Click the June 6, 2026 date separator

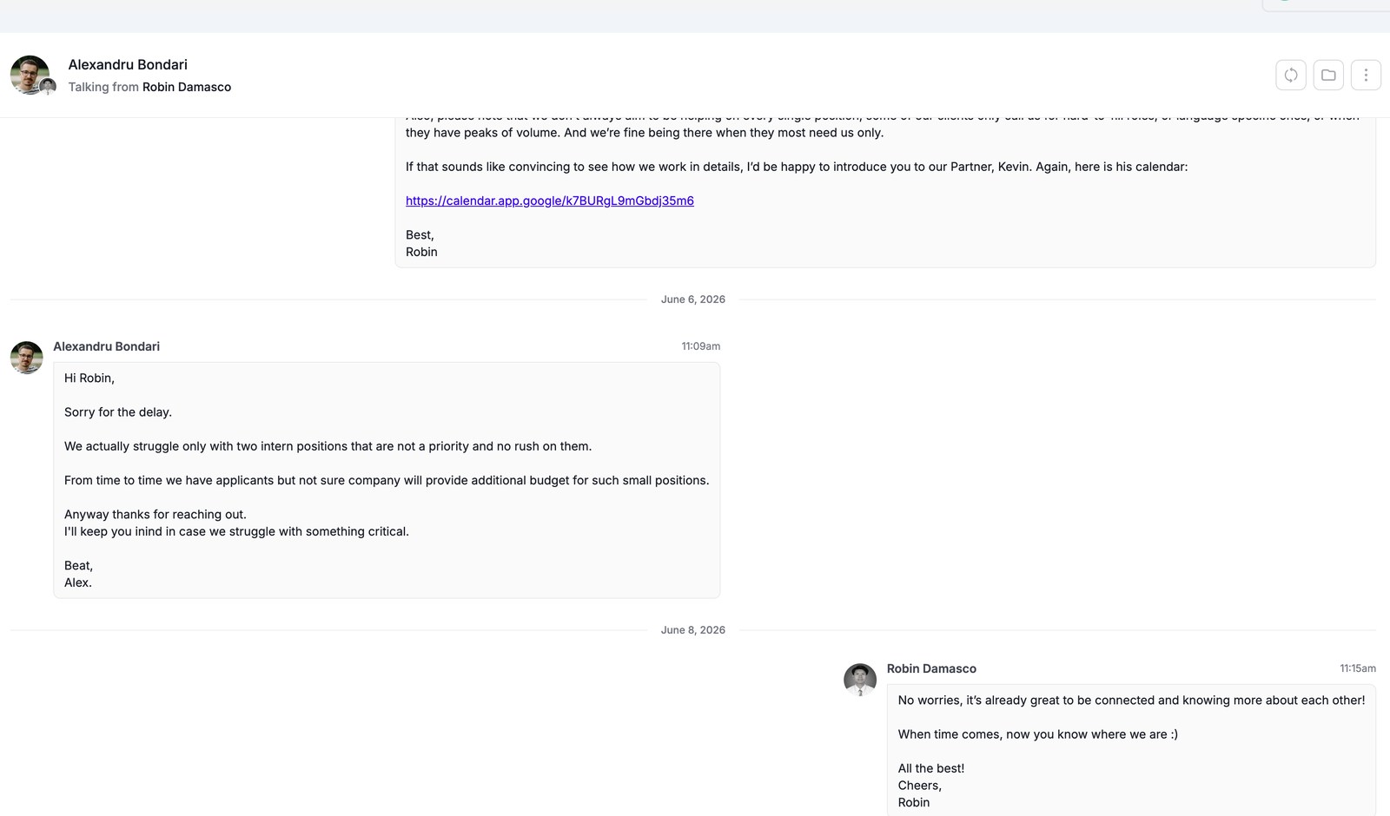(x=692, y=299)
